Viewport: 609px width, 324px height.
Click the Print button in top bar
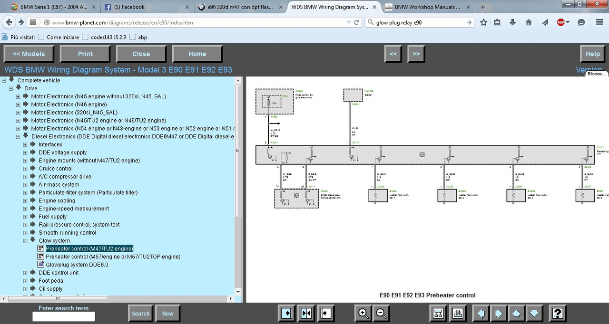(85, 54)
